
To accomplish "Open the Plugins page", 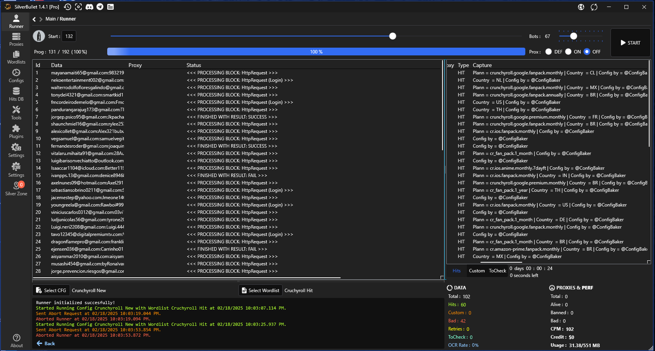I will tap(16, 132).
